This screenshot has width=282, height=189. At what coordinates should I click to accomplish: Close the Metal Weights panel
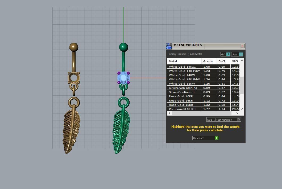242,46
